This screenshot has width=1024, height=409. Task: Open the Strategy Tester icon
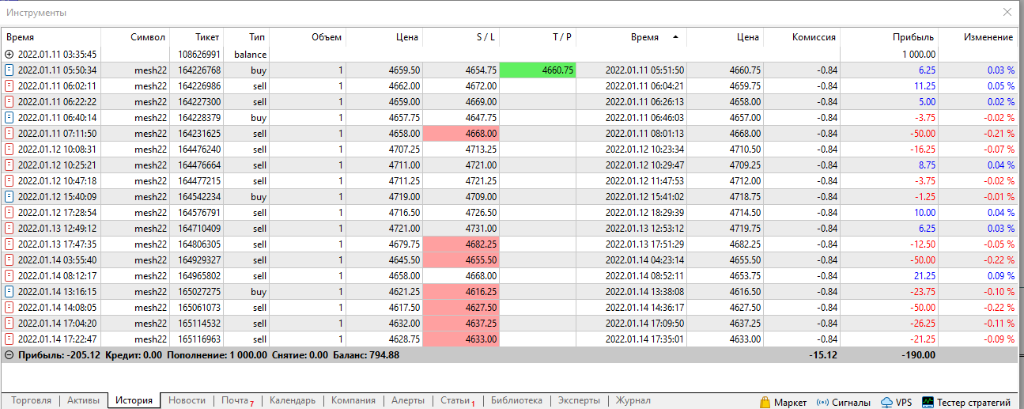point(928,402)
